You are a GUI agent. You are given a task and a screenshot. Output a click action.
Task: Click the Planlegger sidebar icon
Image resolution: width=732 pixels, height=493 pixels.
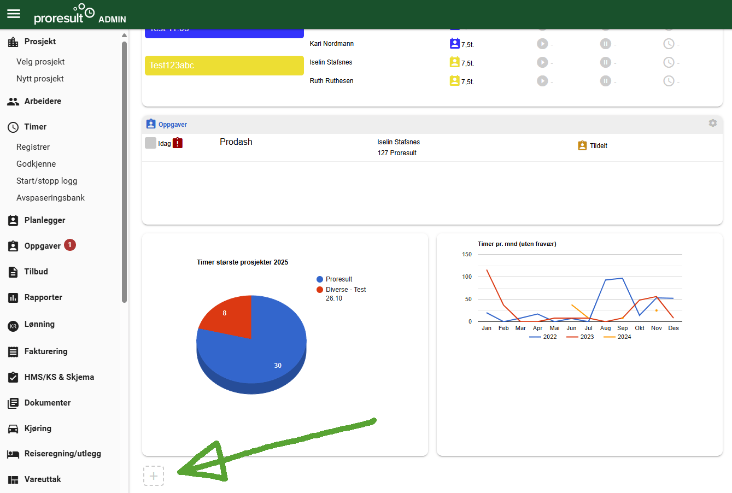pyautogui.click(x=13, y=221)
